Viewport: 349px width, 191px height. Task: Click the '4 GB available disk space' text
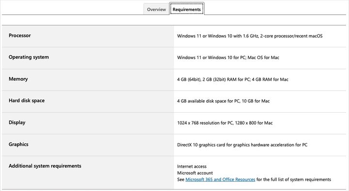(x=202, y=101)
